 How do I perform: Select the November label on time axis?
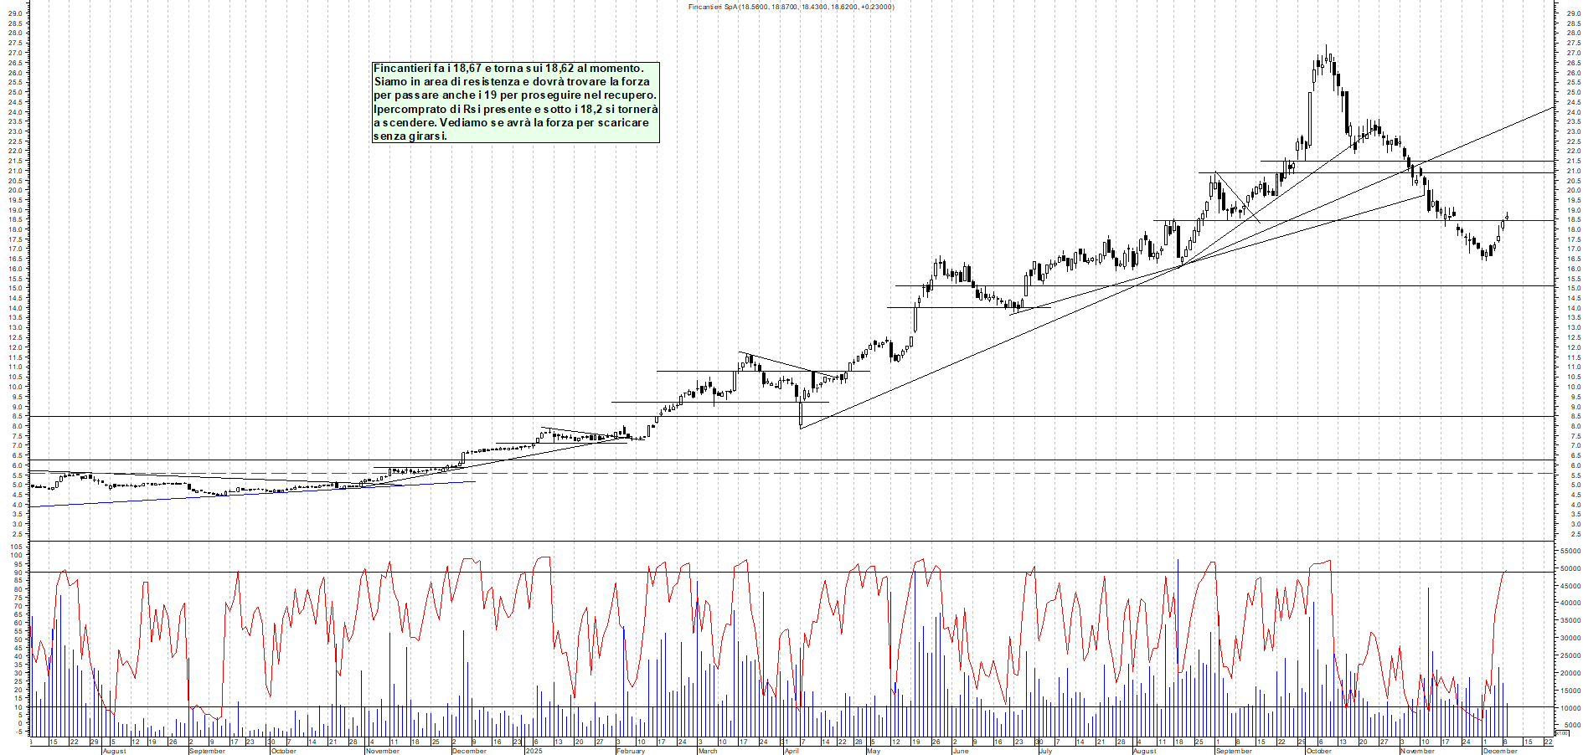(x=1417, y=751)
